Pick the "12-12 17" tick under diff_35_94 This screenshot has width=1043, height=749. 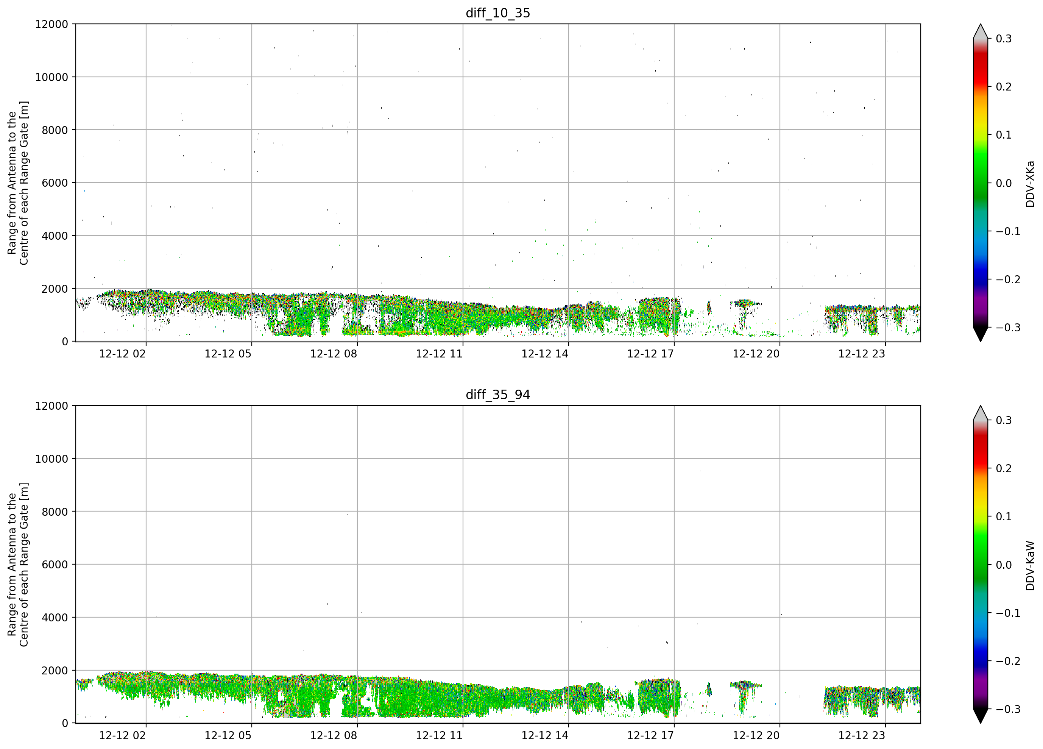pyautogui.click(x=650, y=735)
